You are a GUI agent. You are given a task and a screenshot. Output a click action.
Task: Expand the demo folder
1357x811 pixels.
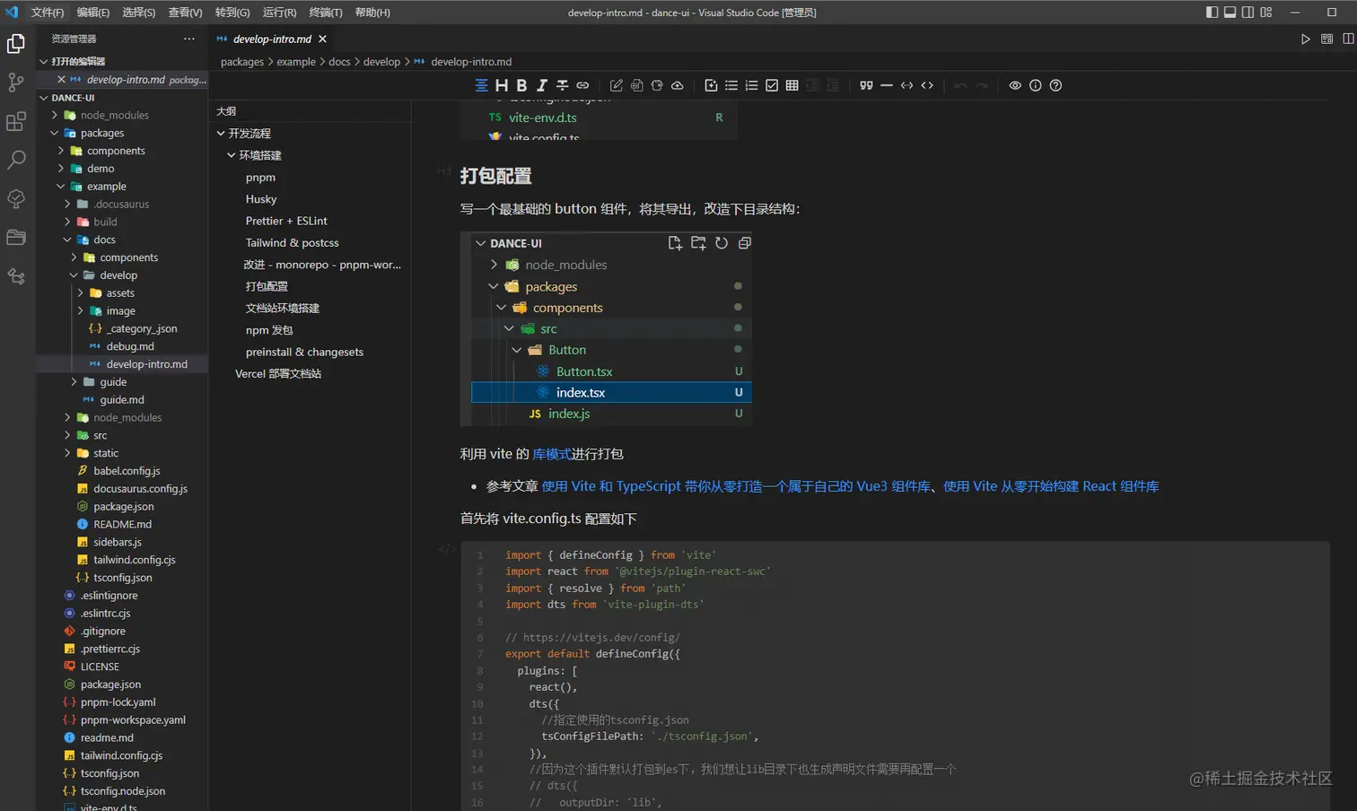tap(61, 169)
